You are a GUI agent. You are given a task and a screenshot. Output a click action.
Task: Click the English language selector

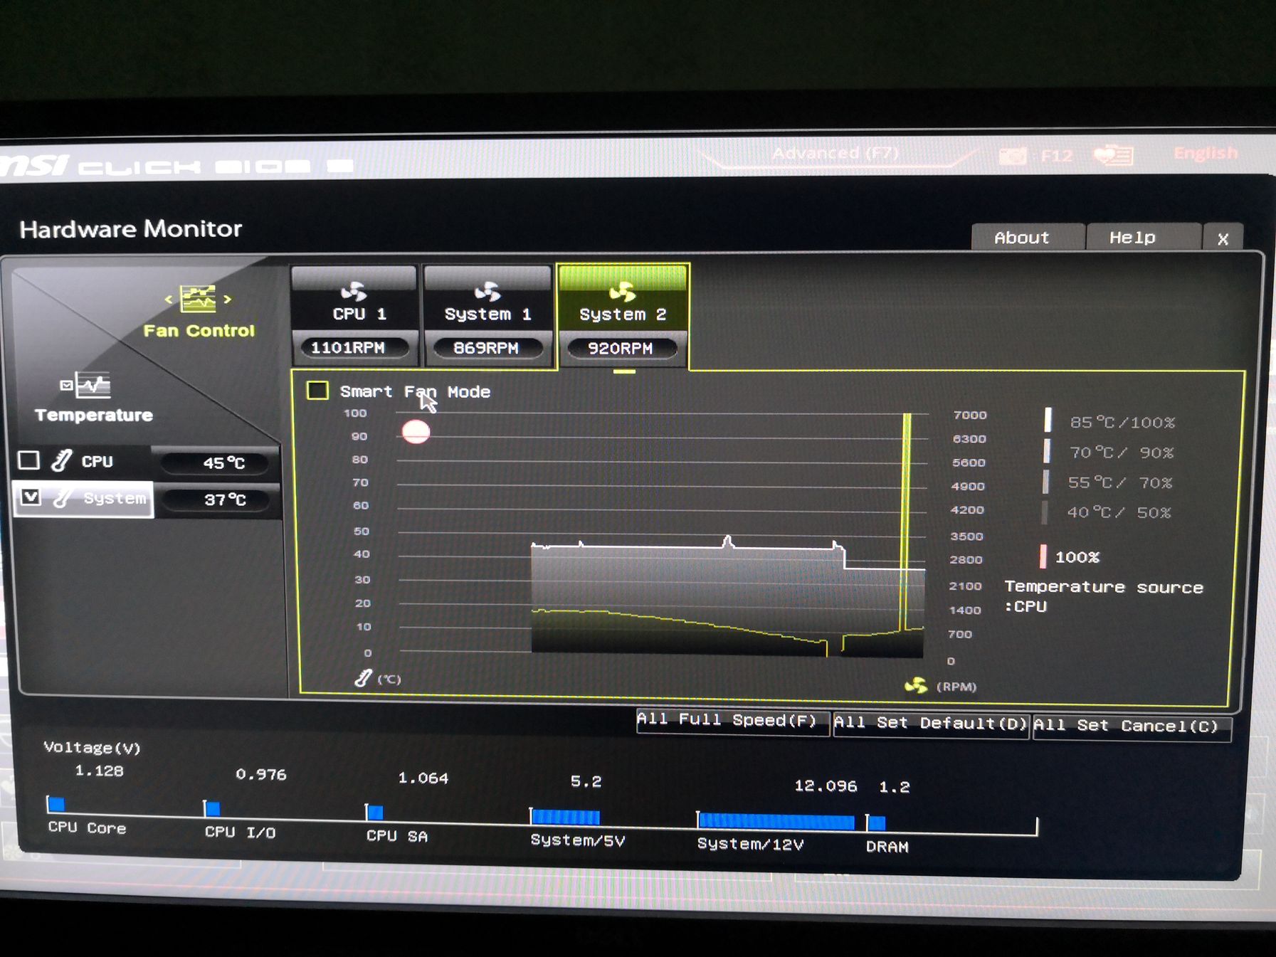(x=1206, y=153)
